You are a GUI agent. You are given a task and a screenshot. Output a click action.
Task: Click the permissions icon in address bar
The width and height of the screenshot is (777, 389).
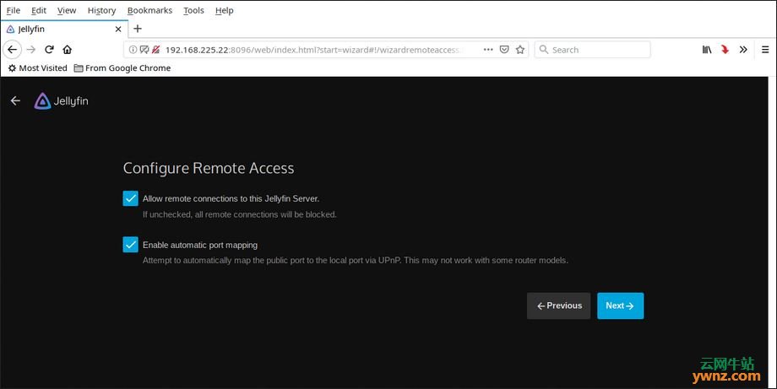coord(144,50)
